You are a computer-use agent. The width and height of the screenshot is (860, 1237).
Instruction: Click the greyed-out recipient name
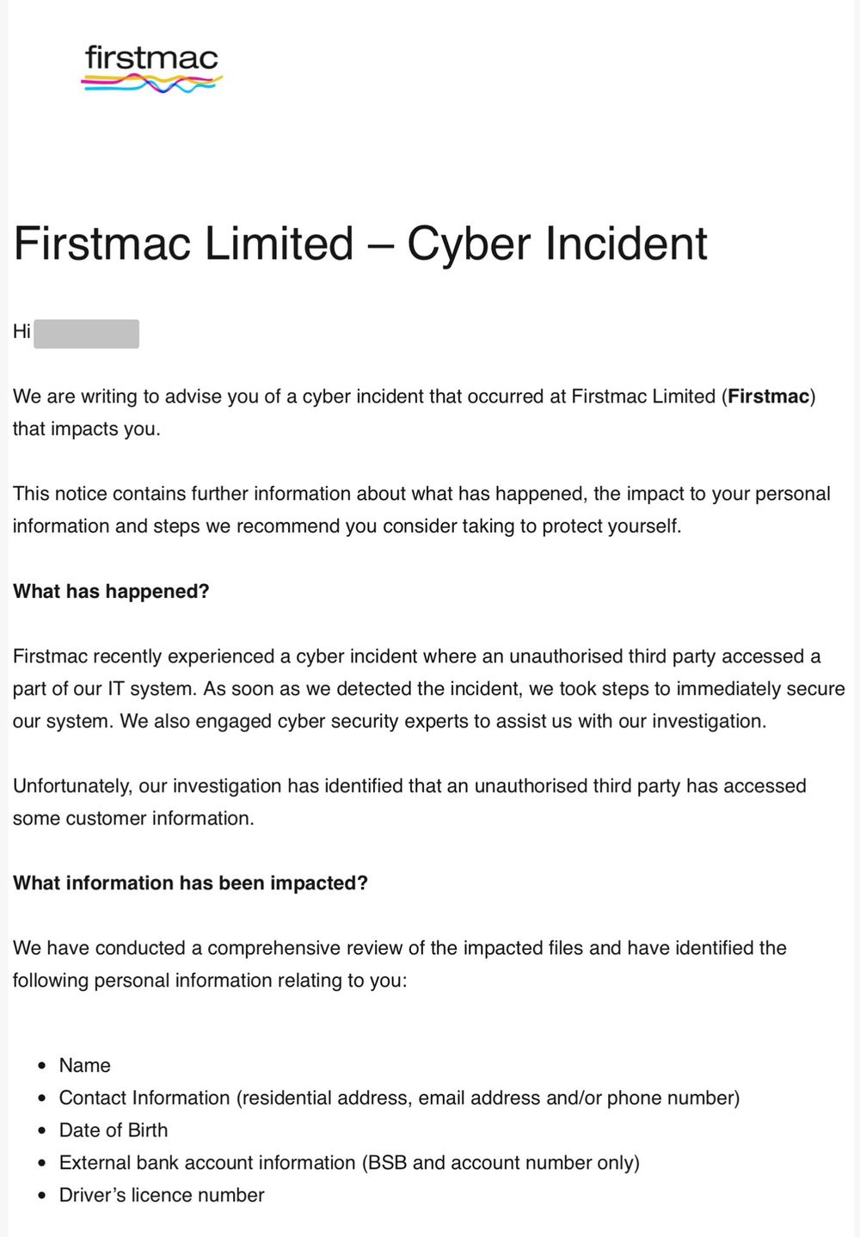pyautogui.click(x=86, y=334)
